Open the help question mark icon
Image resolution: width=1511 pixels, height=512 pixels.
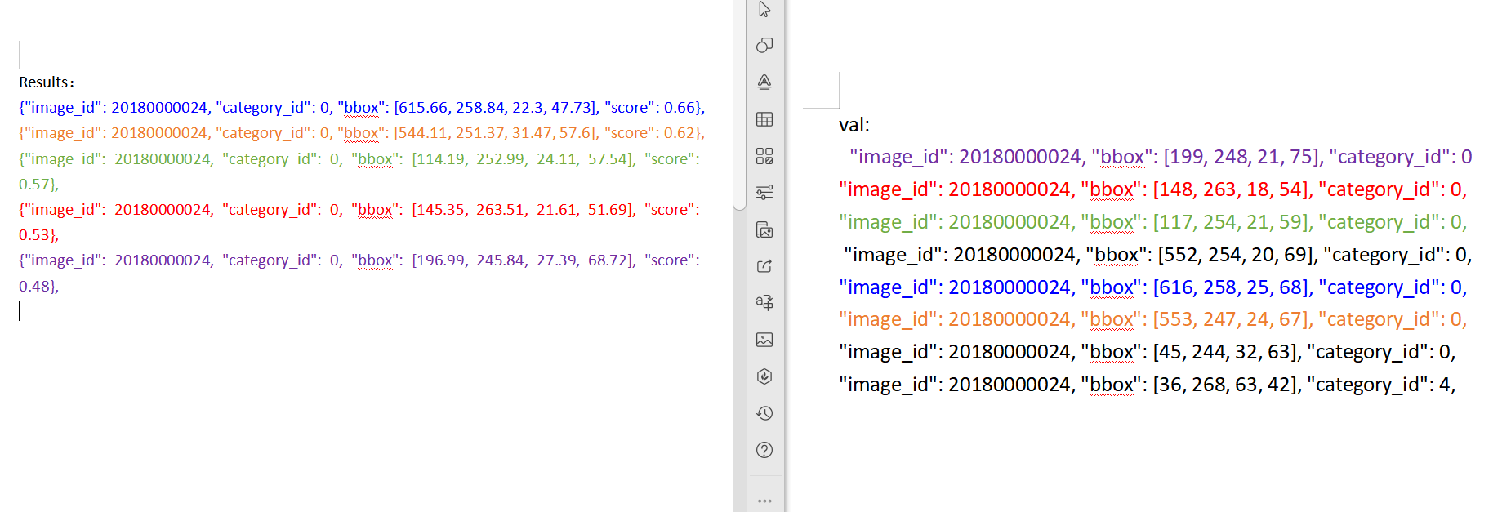pos(764,450)
